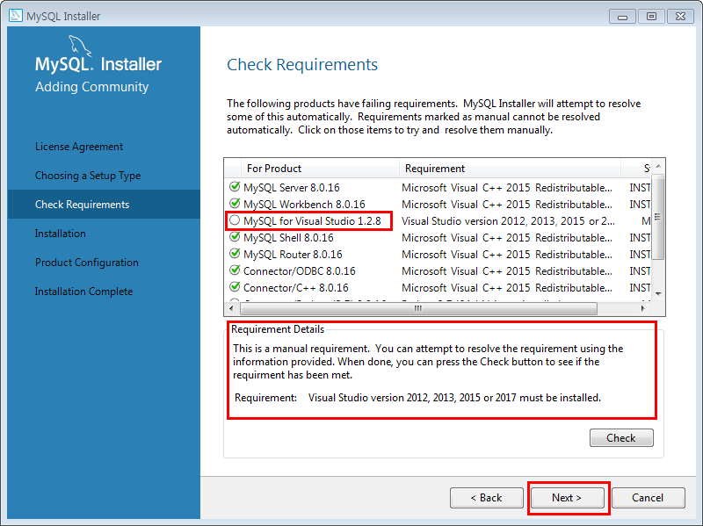Click the Visual Studio version requirement cell
This screenshot has height=526, width=703.
click(508, 221)
